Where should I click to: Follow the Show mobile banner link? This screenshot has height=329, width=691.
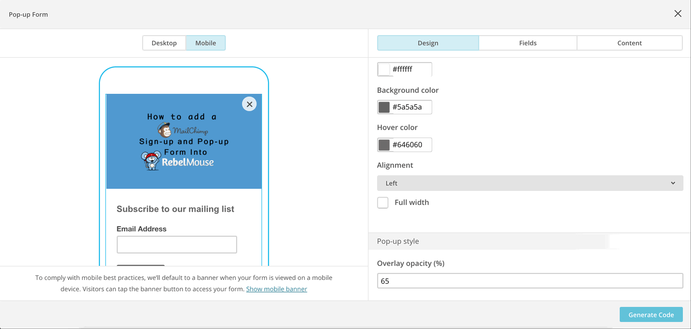[277, 289]
